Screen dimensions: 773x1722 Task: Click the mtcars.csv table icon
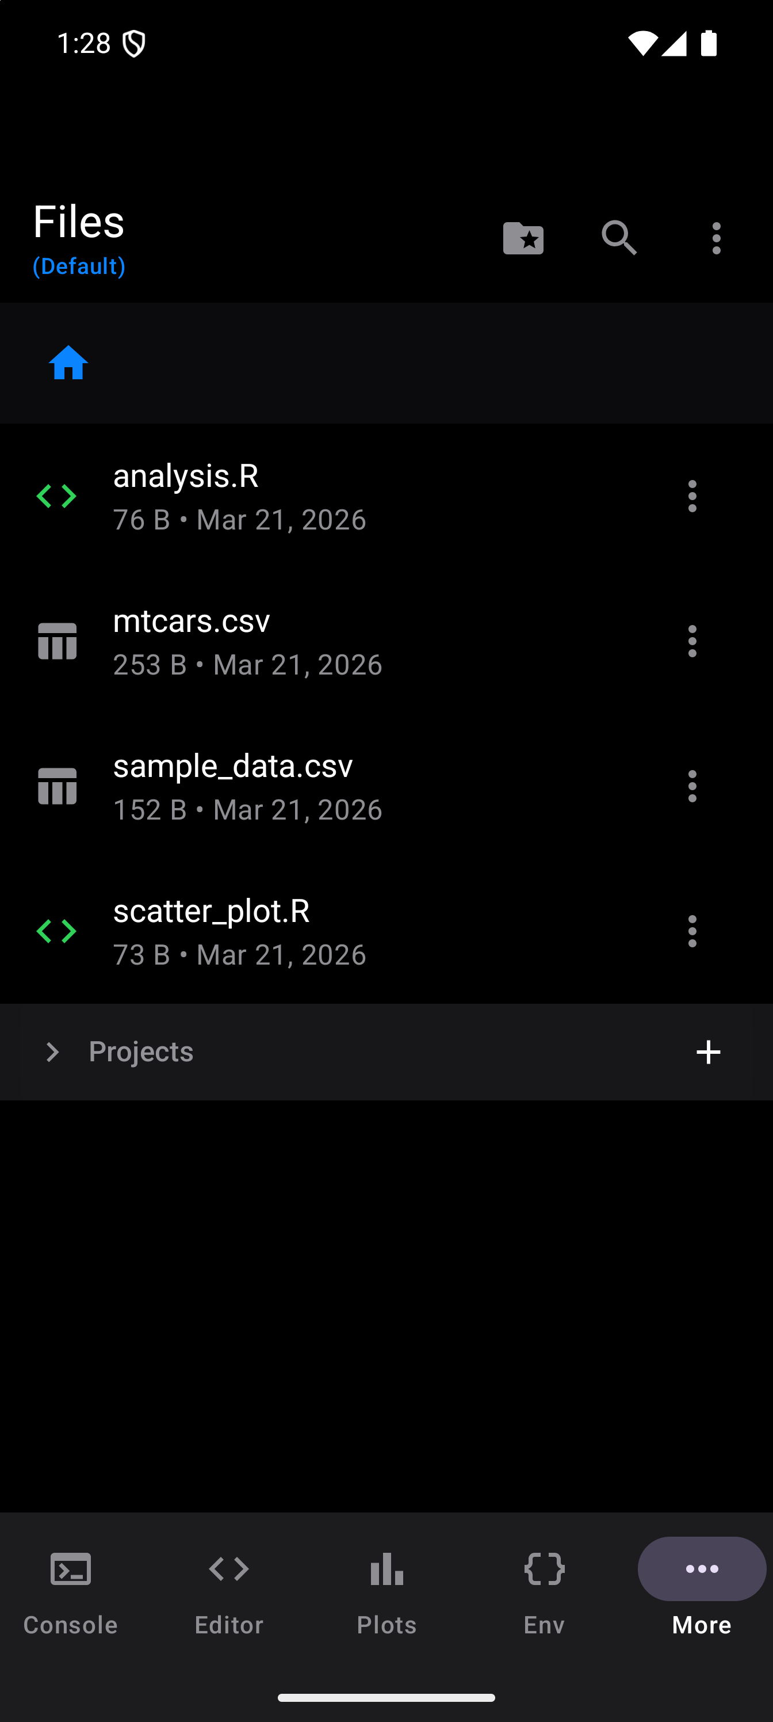tap(58, 642)
